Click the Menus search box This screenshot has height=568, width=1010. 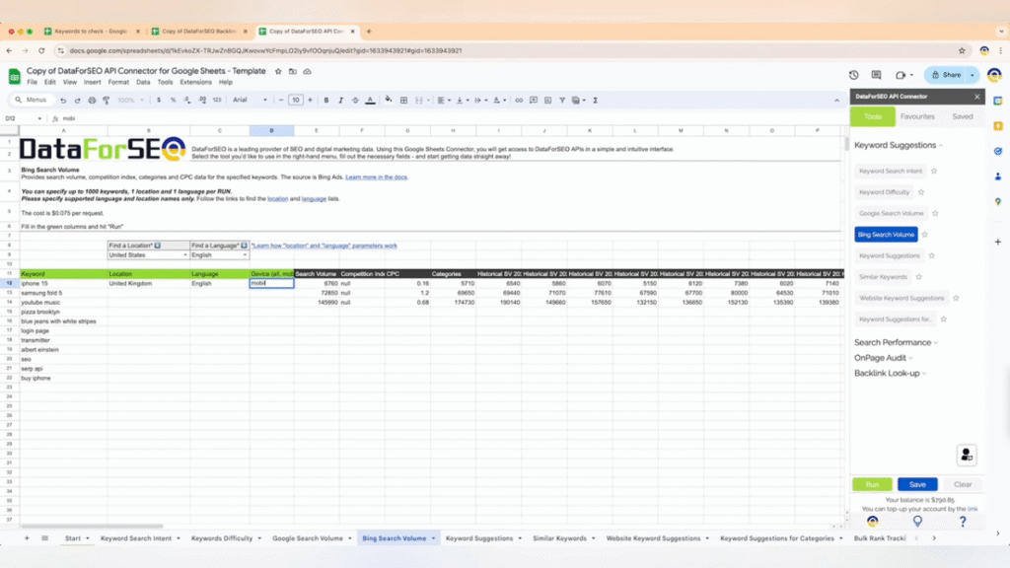click(31, 101)
